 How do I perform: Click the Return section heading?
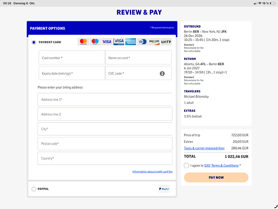[x=190, y=59]
